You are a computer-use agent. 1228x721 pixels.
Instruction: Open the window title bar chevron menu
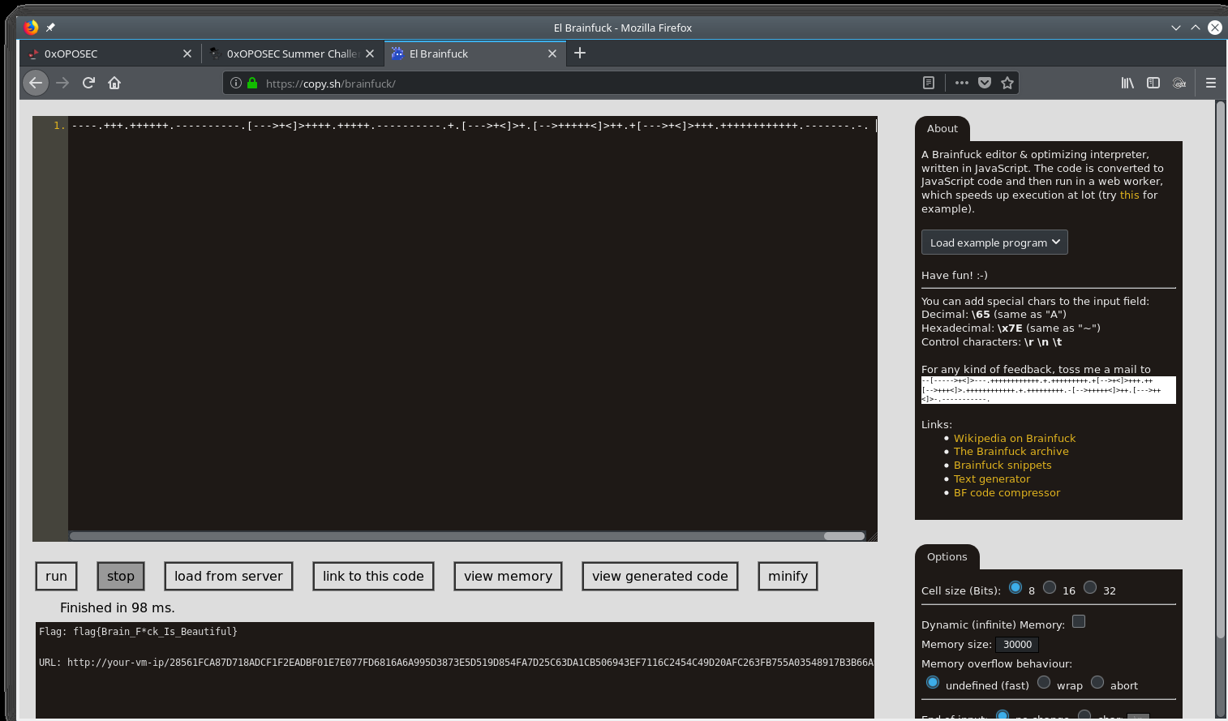click(x=1176, y=28)
